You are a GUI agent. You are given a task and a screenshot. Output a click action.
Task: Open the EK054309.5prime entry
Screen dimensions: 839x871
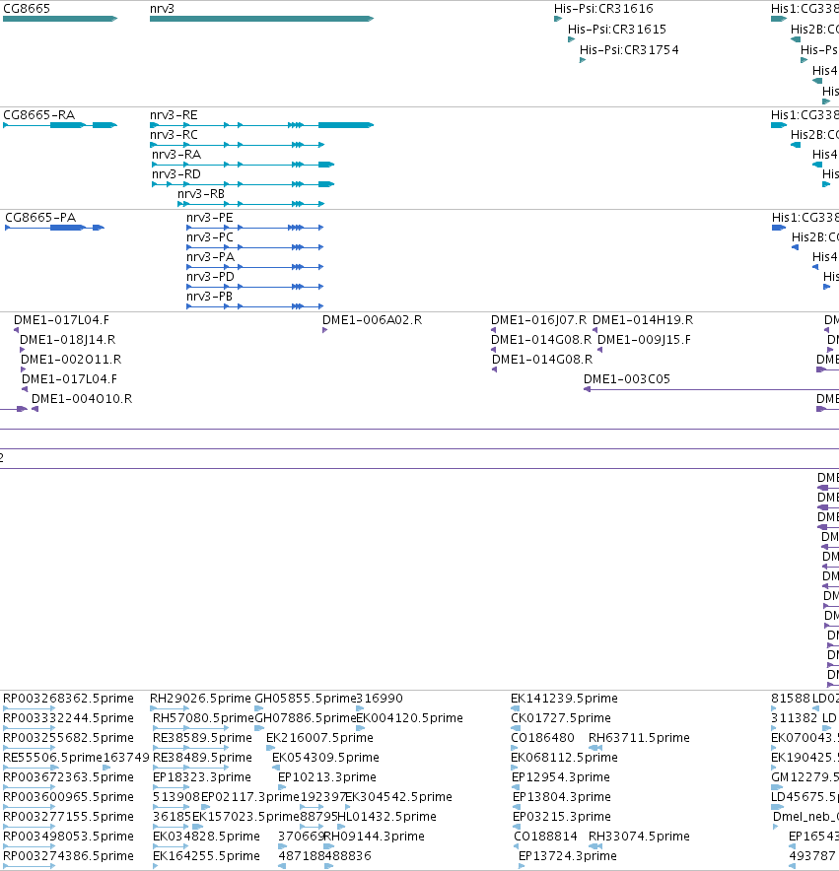point(276,768)
